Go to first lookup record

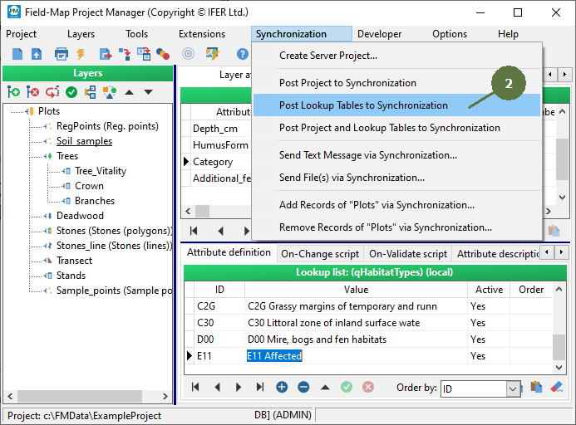[x=195, y=387]
